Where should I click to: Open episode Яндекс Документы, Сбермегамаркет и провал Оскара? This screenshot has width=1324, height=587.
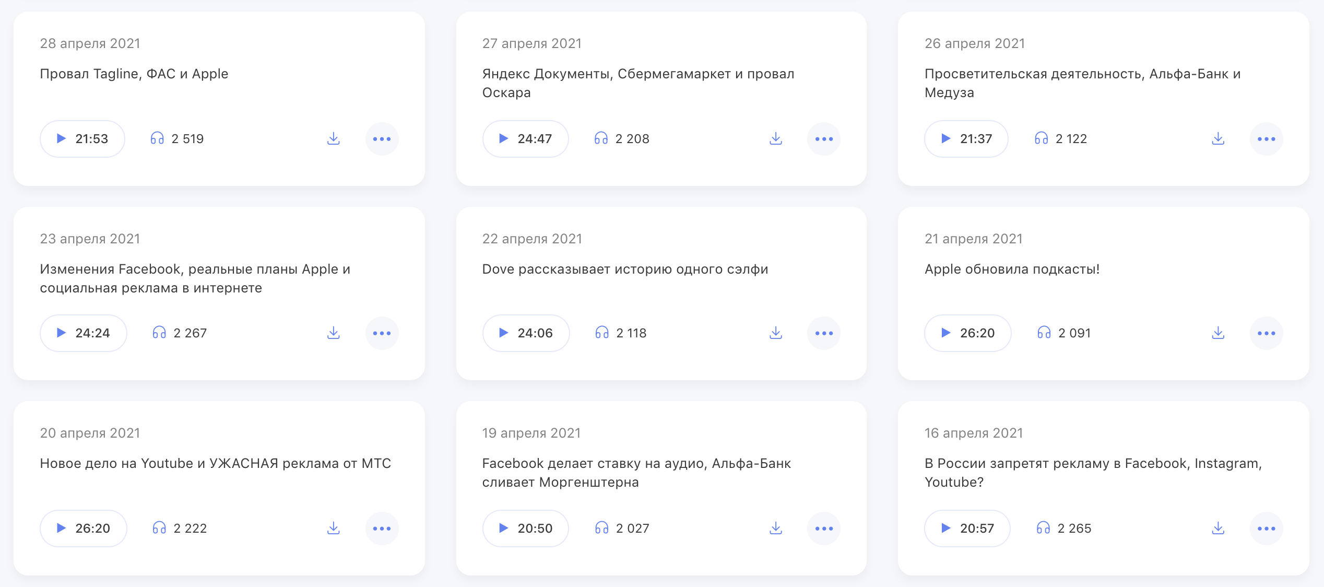click(638, 83)
